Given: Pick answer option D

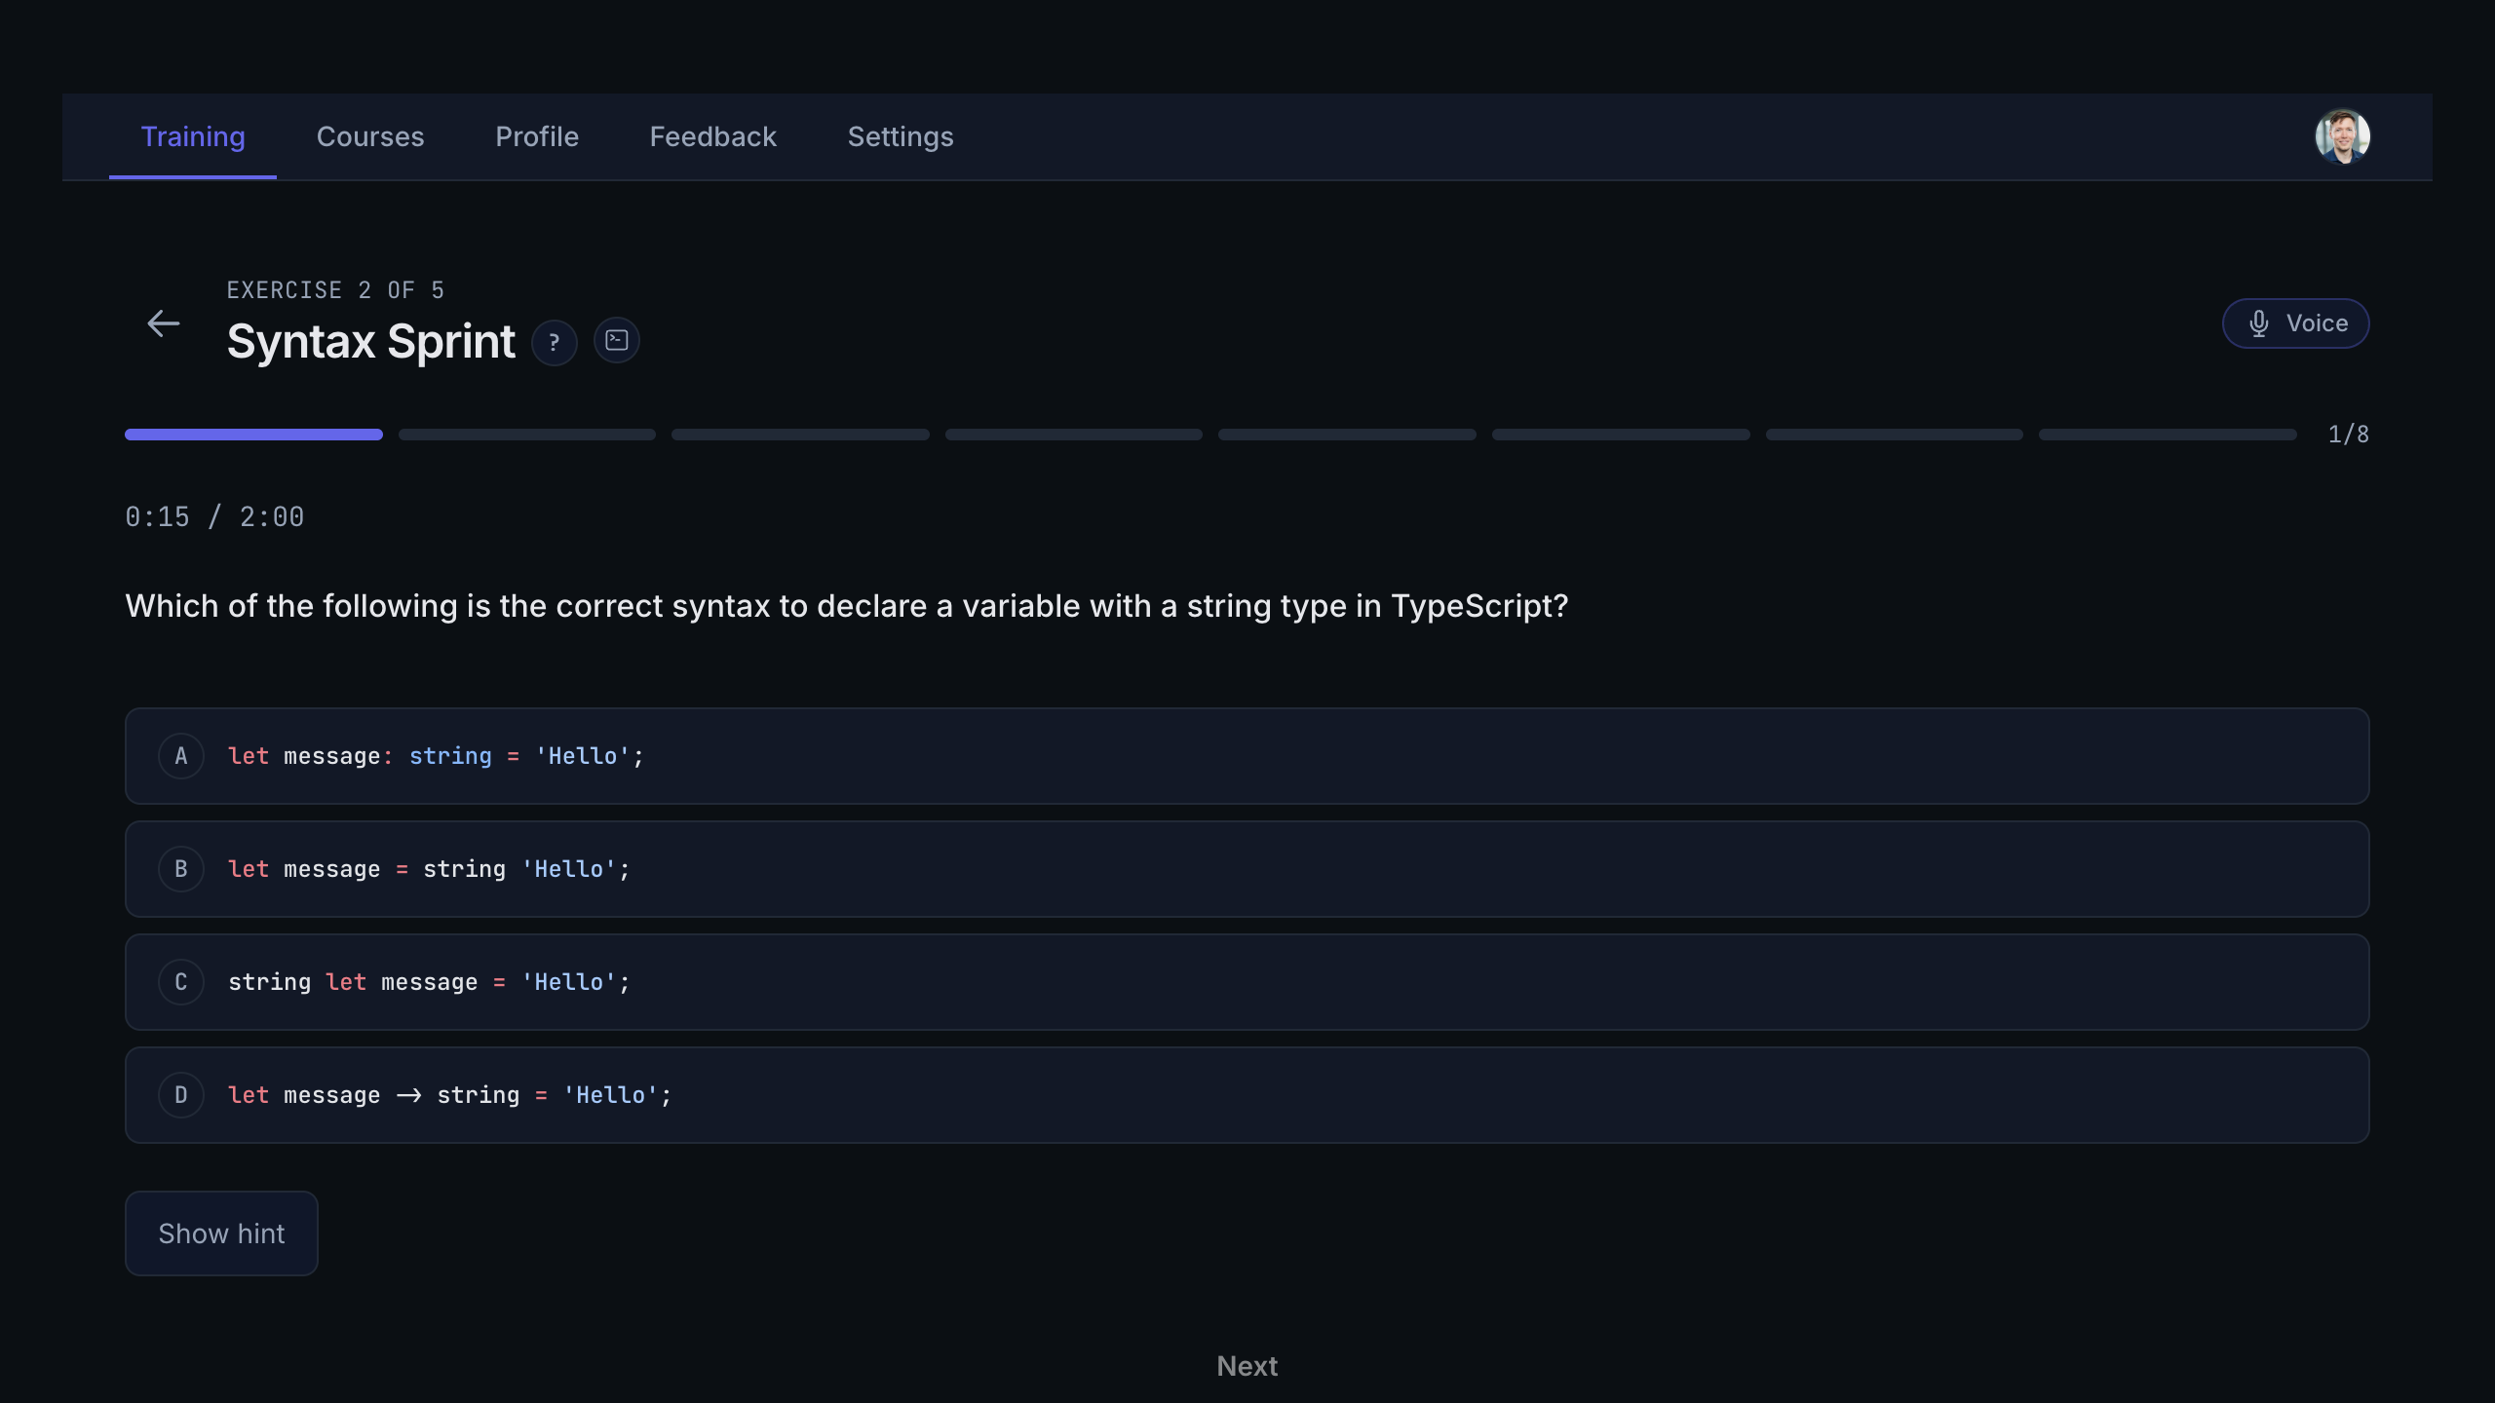Looking at the screenshot, I should (x=1247, y=1095).
